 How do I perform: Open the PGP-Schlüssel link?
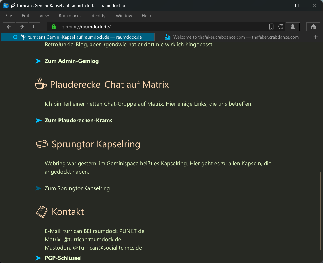click(63, 258)
